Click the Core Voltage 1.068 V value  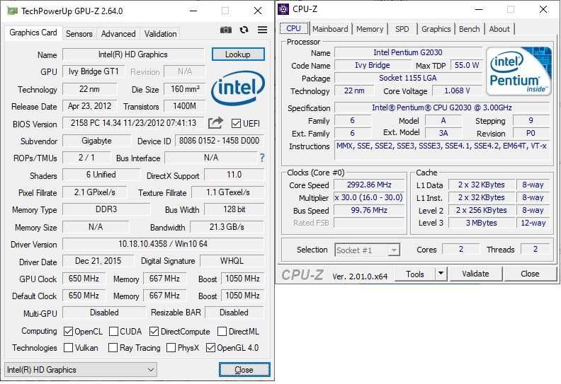(x=458, y=91)
